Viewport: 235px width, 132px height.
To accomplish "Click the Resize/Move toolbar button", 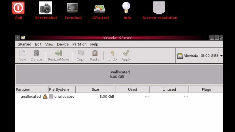I will [x=58, y=55].
